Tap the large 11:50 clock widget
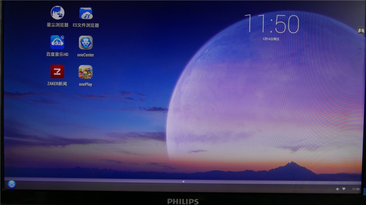 (x=272, y=24)
